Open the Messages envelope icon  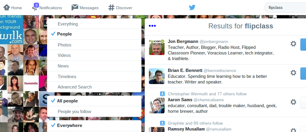click(75, 7)
